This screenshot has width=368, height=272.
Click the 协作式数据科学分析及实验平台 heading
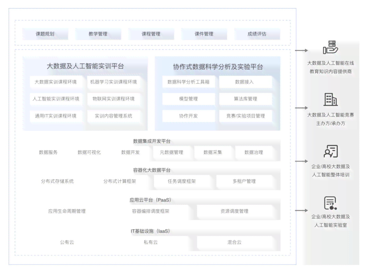[218, 67]
